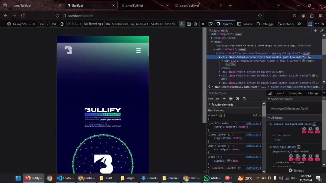Expand the relative overflow-hidden div node
326x183 pixels.
pyautogui.click(x=222, y=61)
